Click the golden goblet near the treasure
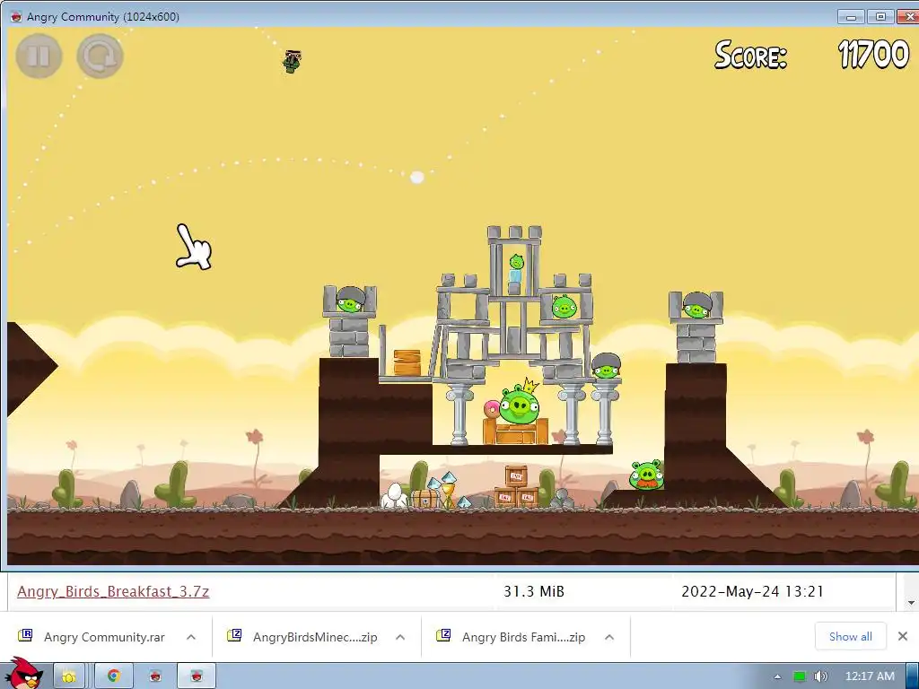919x689 pixels. 449,495
